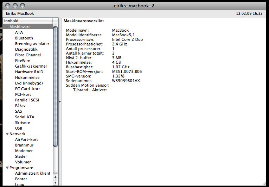Collapse the Maskinvare disclosure triangle
The image size is (269, 187).
tap(7, 27)
